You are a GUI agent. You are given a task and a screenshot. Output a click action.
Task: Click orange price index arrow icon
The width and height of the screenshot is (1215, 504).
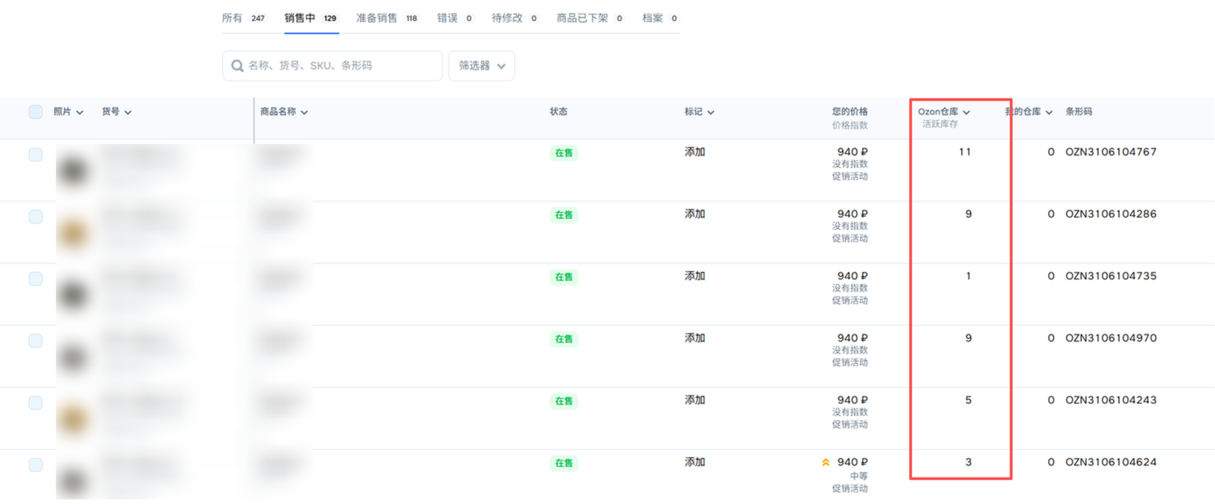tap(825, 462)
